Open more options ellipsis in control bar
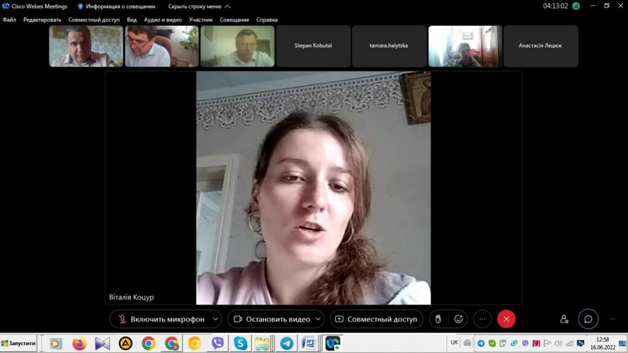 483,319
